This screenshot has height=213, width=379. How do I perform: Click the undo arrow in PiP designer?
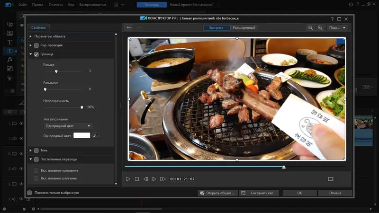pos(129,27)
